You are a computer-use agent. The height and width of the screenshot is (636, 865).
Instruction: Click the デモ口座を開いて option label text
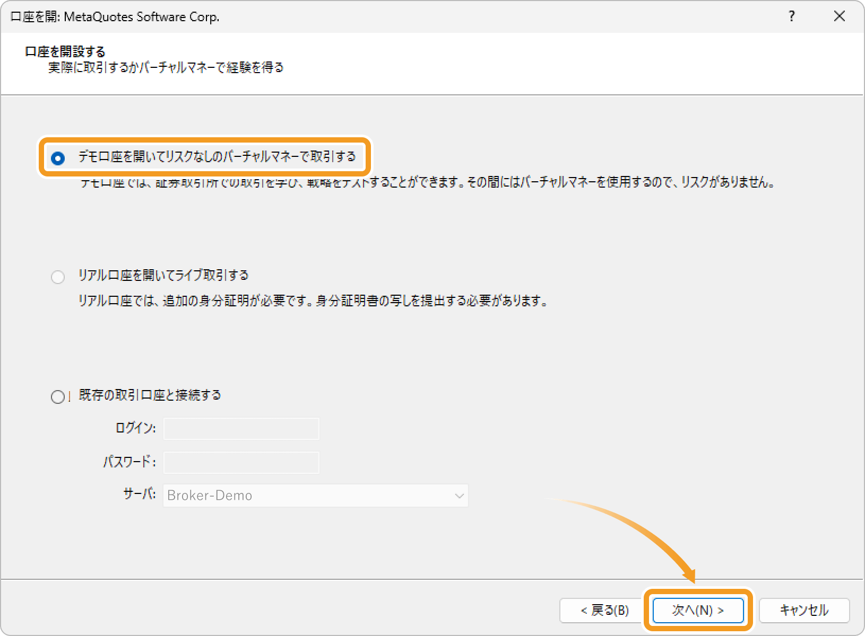coord(217,157)
